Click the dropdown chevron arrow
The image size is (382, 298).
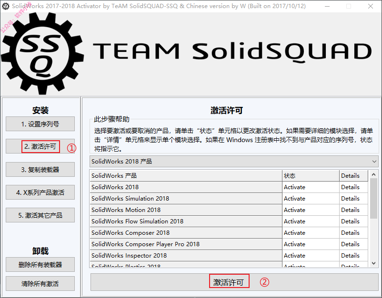point(374,162)
